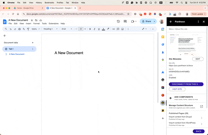Collapse the menus with chevron up

pyautogui.click(x=153, y=29)
